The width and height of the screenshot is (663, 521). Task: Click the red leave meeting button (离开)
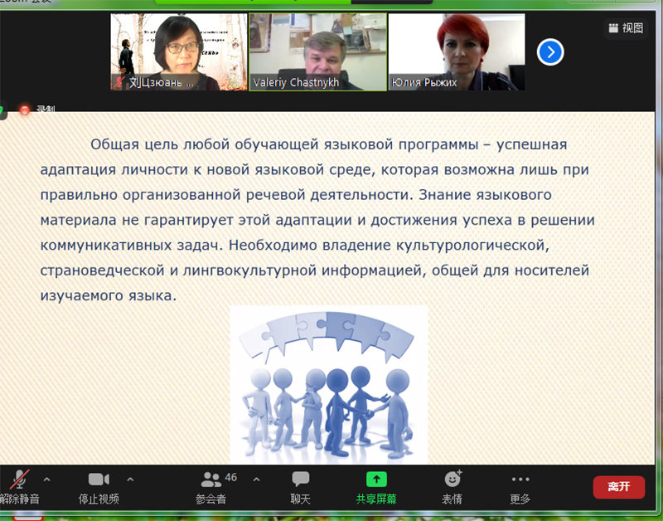click(x=618, y=487)
